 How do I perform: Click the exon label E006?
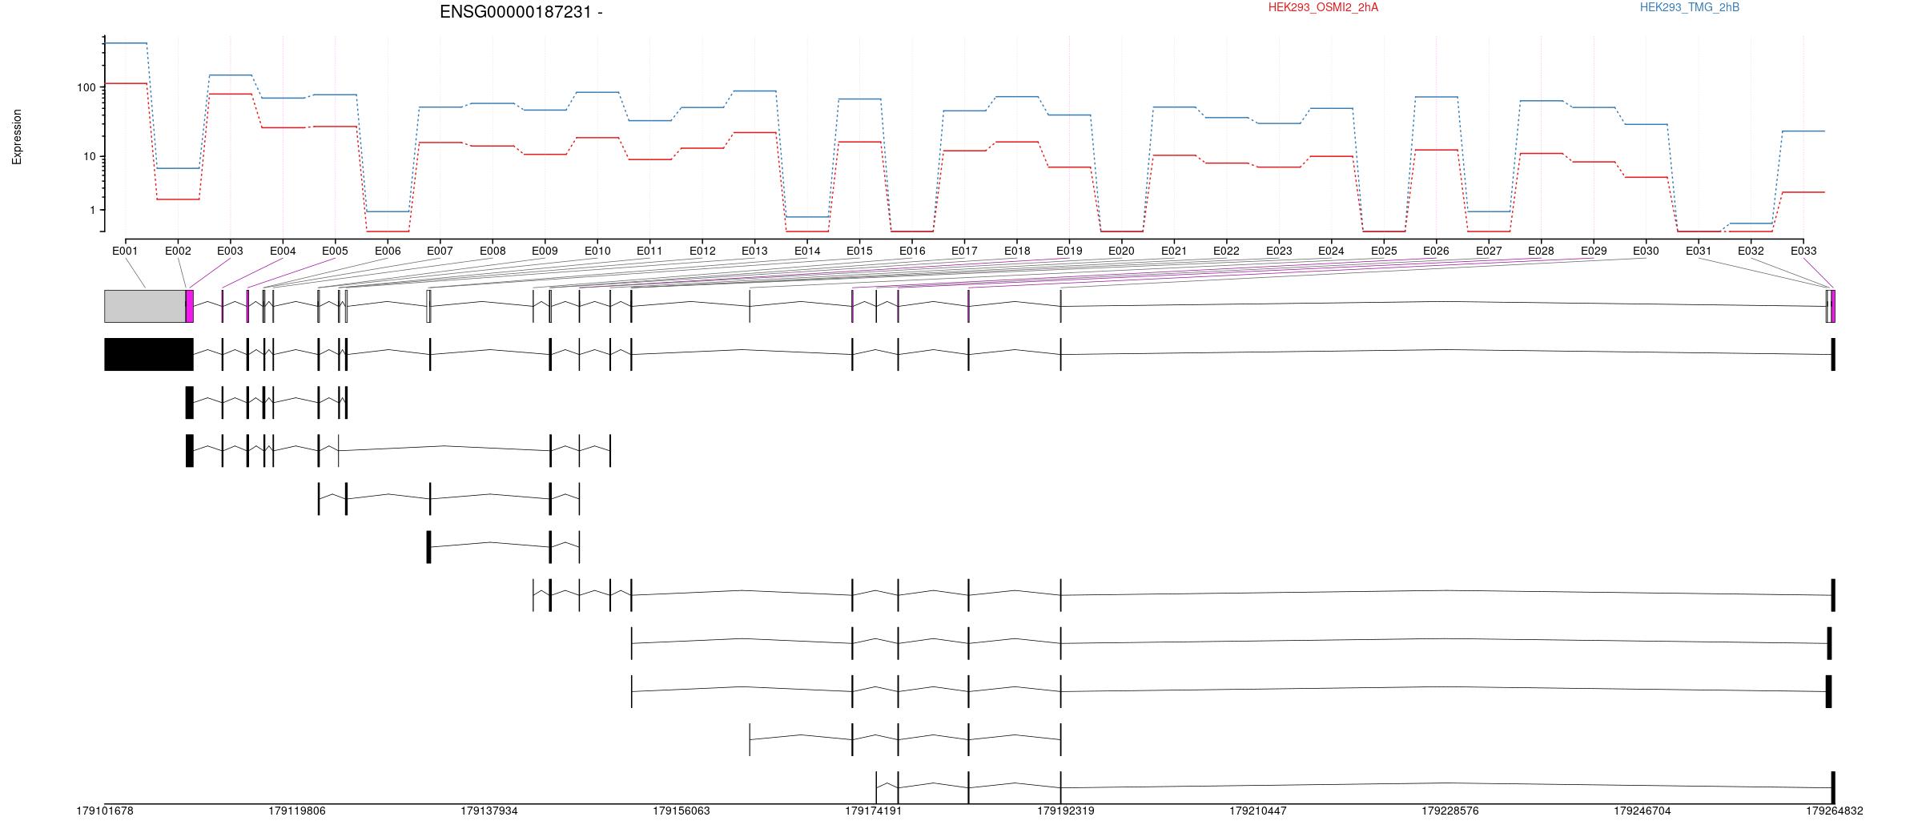(x=388, y=251)
